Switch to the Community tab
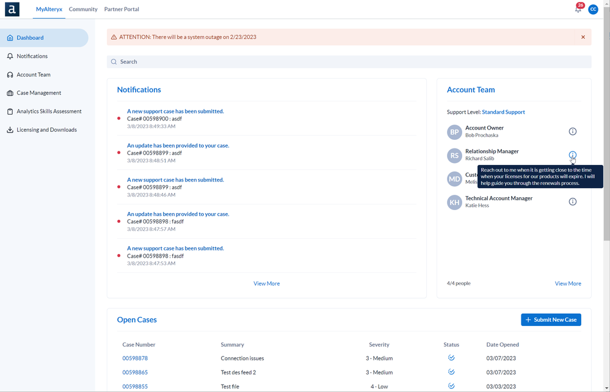 click(83, 9)
